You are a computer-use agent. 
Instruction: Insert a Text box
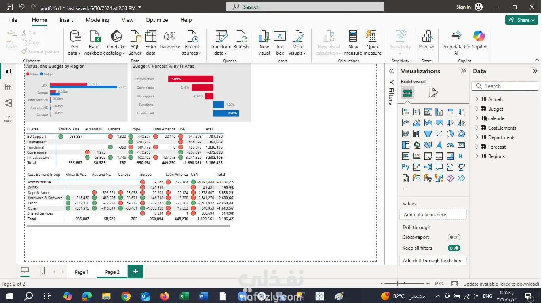click(280, 43)
